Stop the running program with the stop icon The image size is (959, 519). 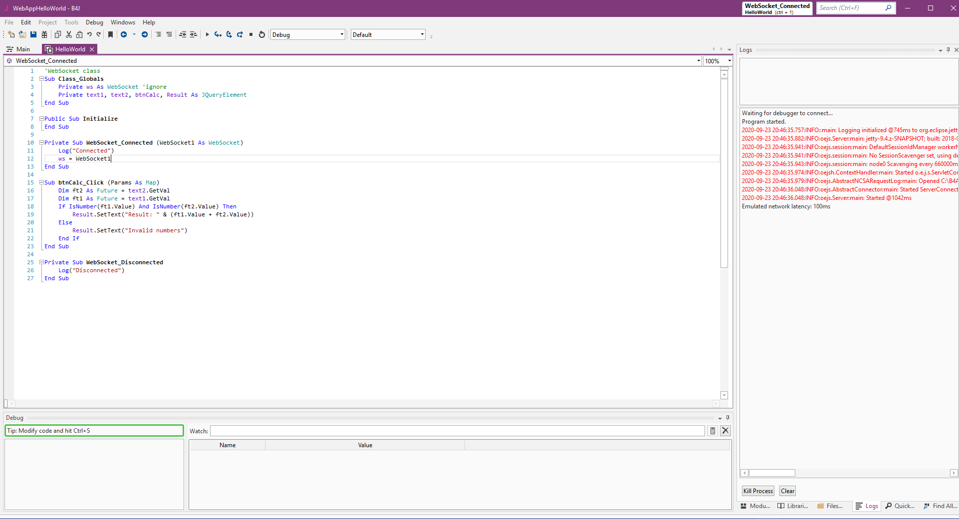pos(251,34)
